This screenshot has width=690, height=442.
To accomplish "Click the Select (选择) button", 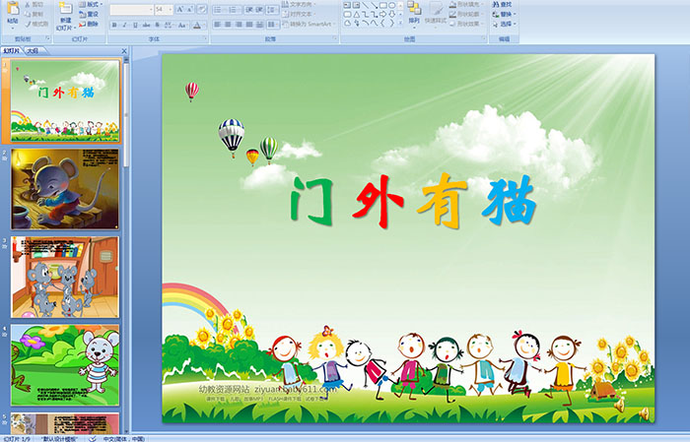I will (504, 24).
